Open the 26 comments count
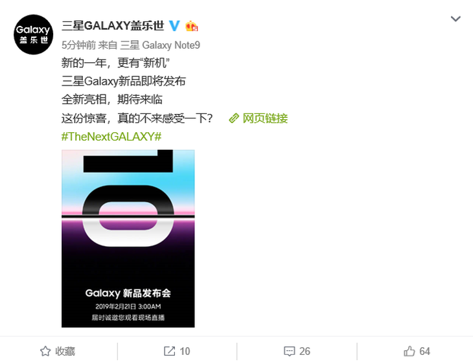Screen dimensions: 473x364 pos(305,351)
